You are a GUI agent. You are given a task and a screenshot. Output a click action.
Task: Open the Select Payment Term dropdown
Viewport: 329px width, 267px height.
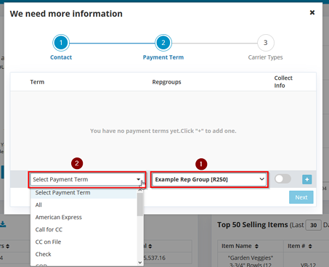(86, 179)
